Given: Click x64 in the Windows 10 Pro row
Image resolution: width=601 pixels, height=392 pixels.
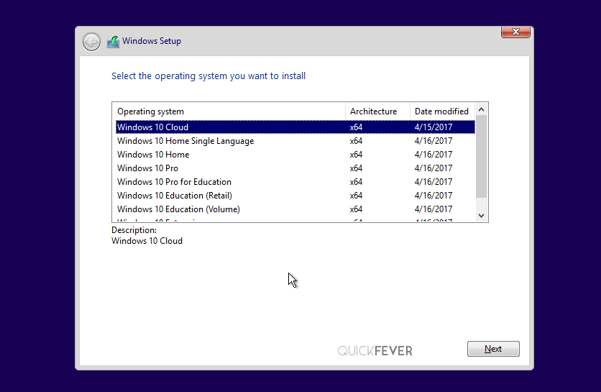Looking at the screenshot, I should tap(356, 168).
